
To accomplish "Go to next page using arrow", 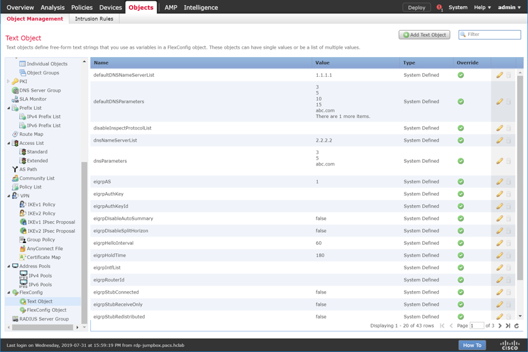I will pyautogui.click(x=500, y=326).
